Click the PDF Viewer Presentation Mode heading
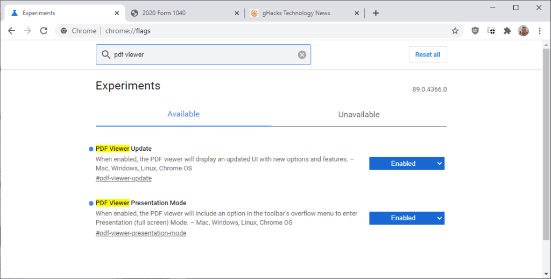Image resolution: width=551 pixels, height=279 pixels. click(x=141, y=203)
